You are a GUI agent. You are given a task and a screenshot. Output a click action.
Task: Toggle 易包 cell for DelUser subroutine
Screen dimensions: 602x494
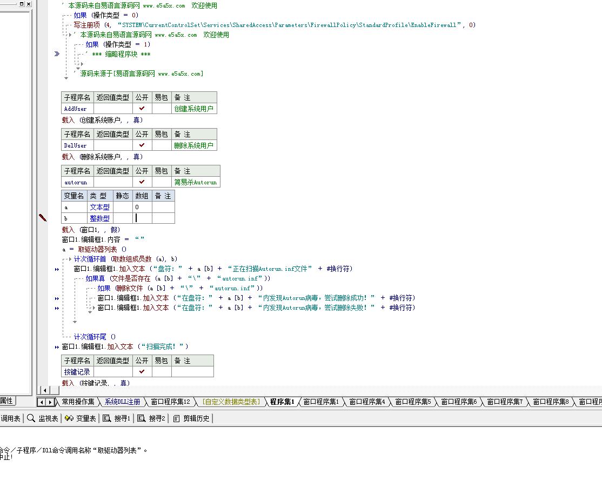pyautogui.click(x=162, y=145)
